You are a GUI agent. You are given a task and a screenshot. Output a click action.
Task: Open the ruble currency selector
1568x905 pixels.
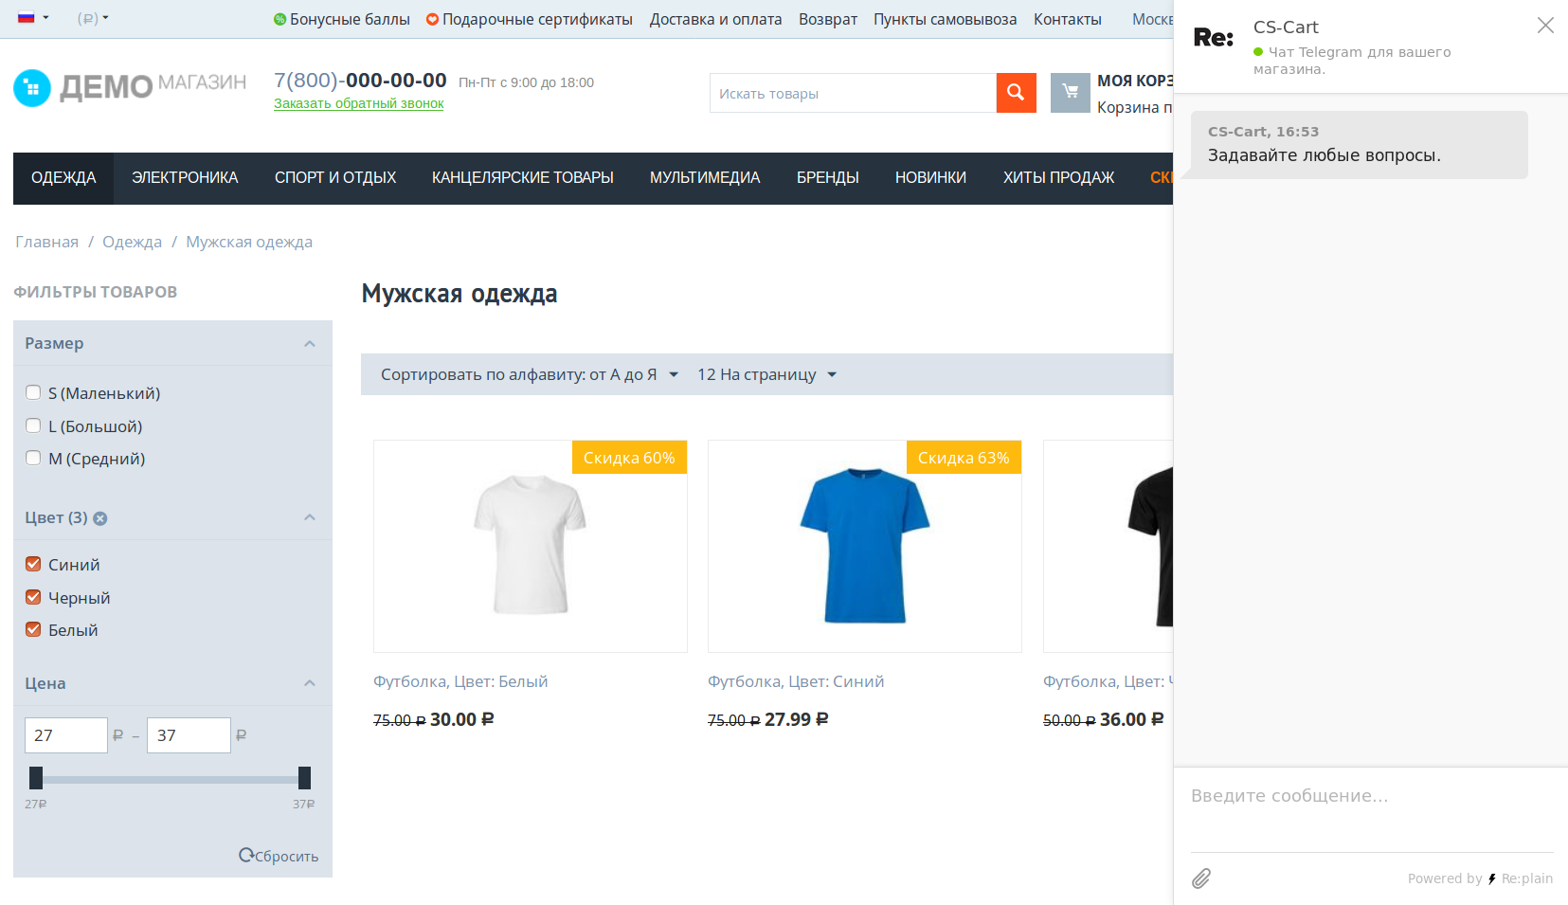click(93, 18)
